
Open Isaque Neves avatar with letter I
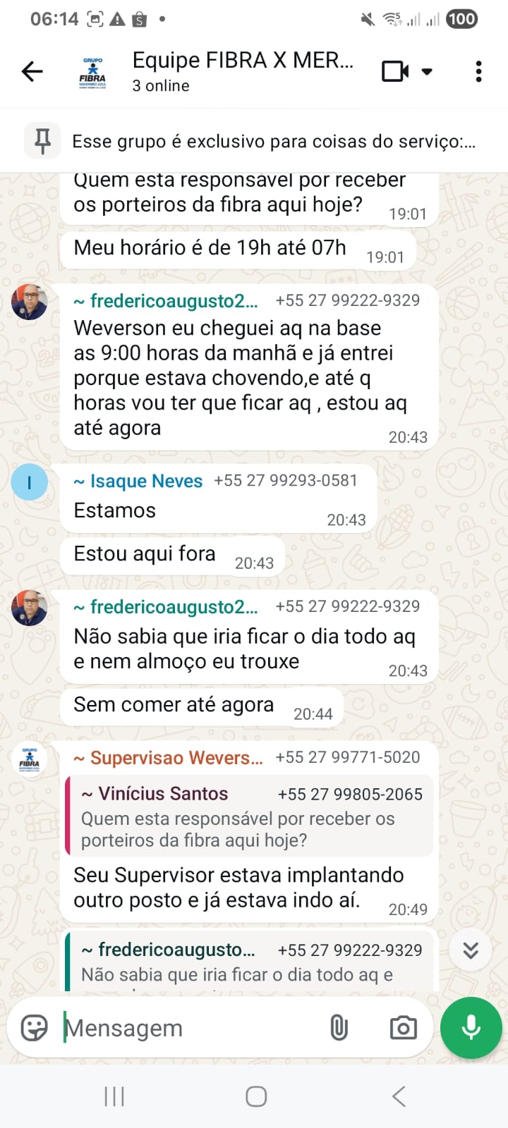30,482
